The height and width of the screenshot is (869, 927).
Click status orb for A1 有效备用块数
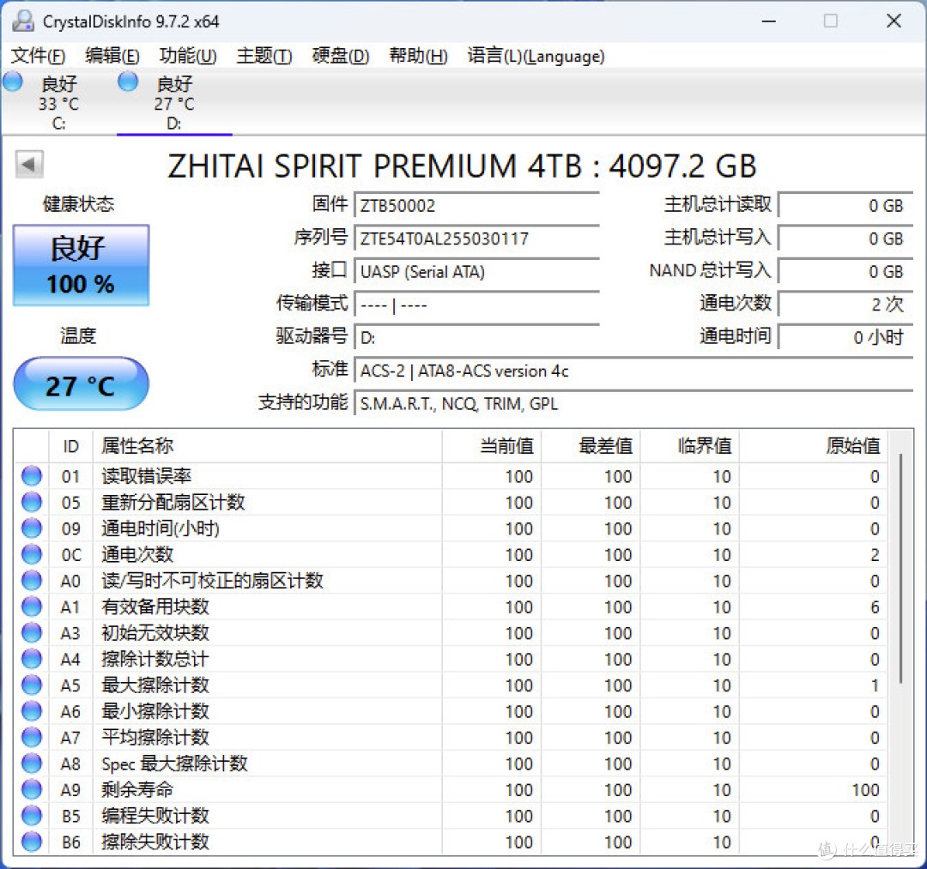32,606
